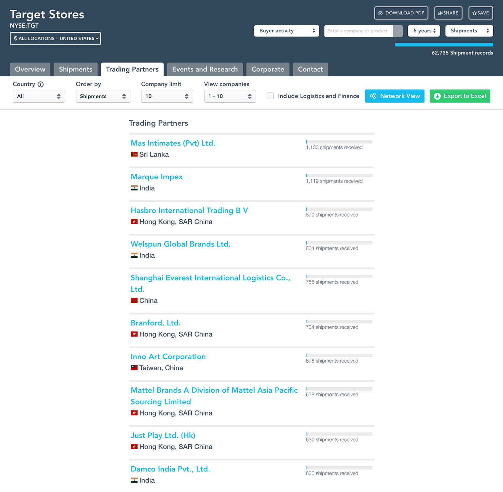Open the Company limit dropdown

(167, 96)
